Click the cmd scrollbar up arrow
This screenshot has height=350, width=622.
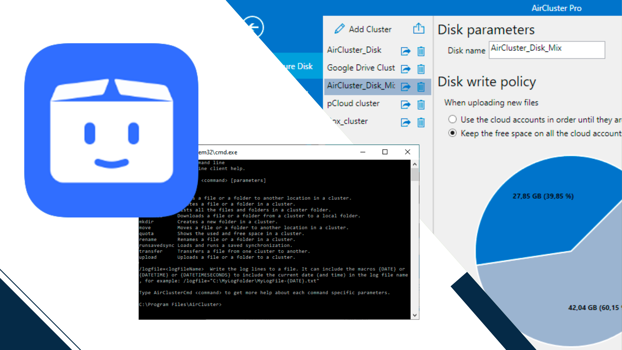415,164
